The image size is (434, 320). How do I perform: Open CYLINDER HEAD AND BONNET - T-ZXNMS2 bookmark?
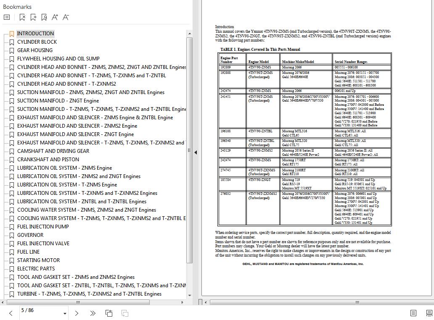67,84
